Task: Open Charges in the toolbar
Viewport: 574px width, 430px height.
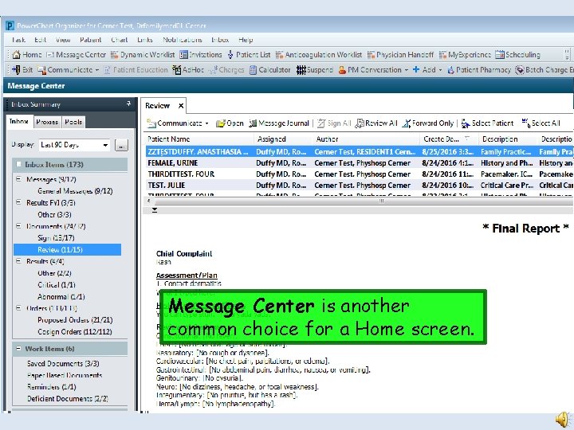Action: 226,70
